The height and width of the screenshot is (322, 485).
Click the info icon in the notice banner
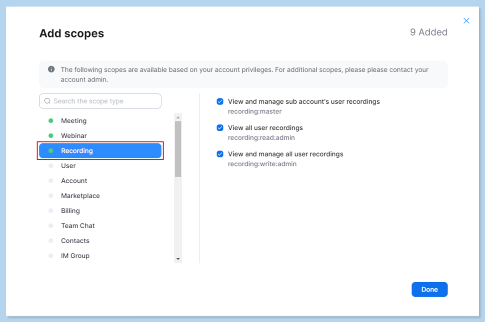click(x=52, y=69)
